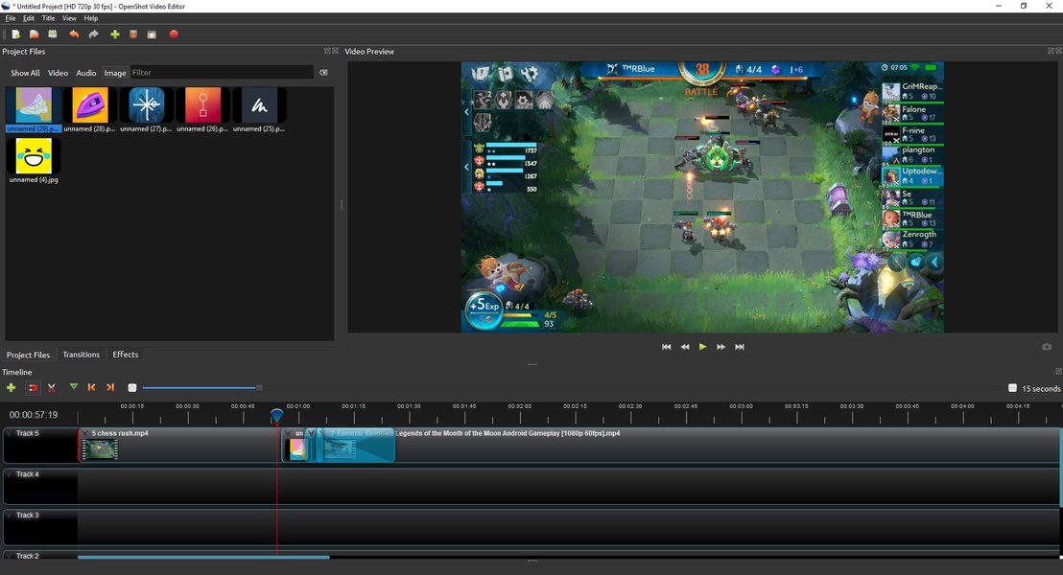This screenshot has height=575, width=1063.
Task: Click the Undo arrow icon
Action: [x=74, y=34]
